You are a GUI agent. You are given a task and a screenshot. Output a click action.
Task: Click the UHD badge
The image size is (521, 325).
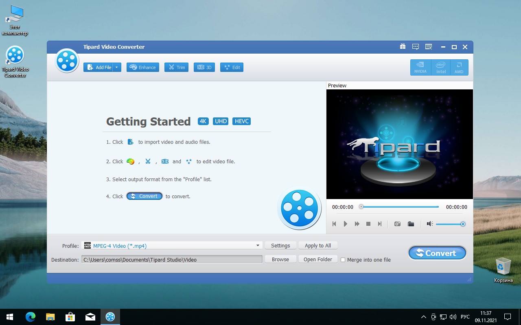click(x=221, y=121)
